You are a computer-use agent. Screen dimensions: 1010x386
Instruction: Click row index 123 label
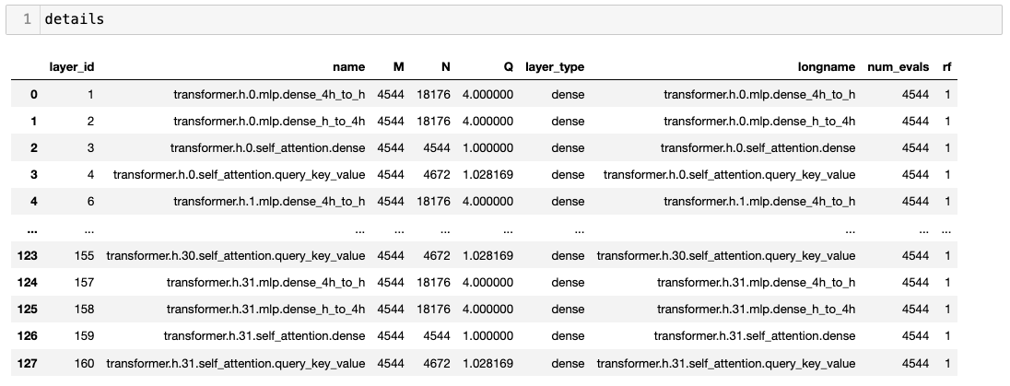(x=28, y=255)
